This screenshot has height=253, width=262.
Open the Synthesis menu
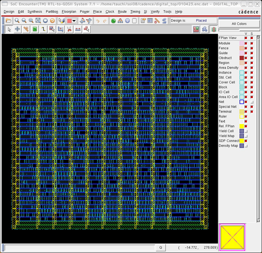coord(35,11)
